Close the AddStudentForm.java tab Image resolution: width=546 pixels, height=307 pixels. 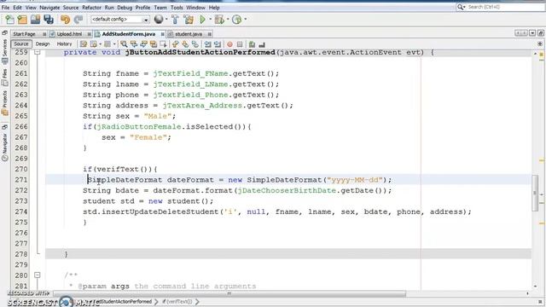[x=162, y=34]
